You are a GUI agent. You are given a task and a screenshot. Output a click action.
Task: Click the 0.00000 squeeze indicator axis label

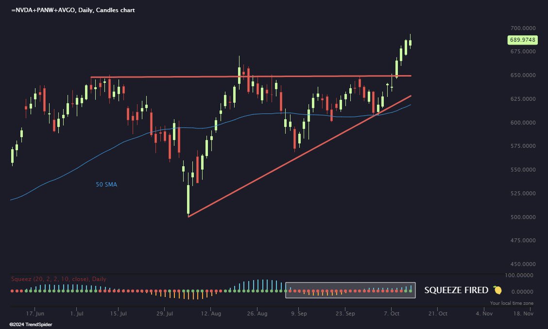coord(522,291)
